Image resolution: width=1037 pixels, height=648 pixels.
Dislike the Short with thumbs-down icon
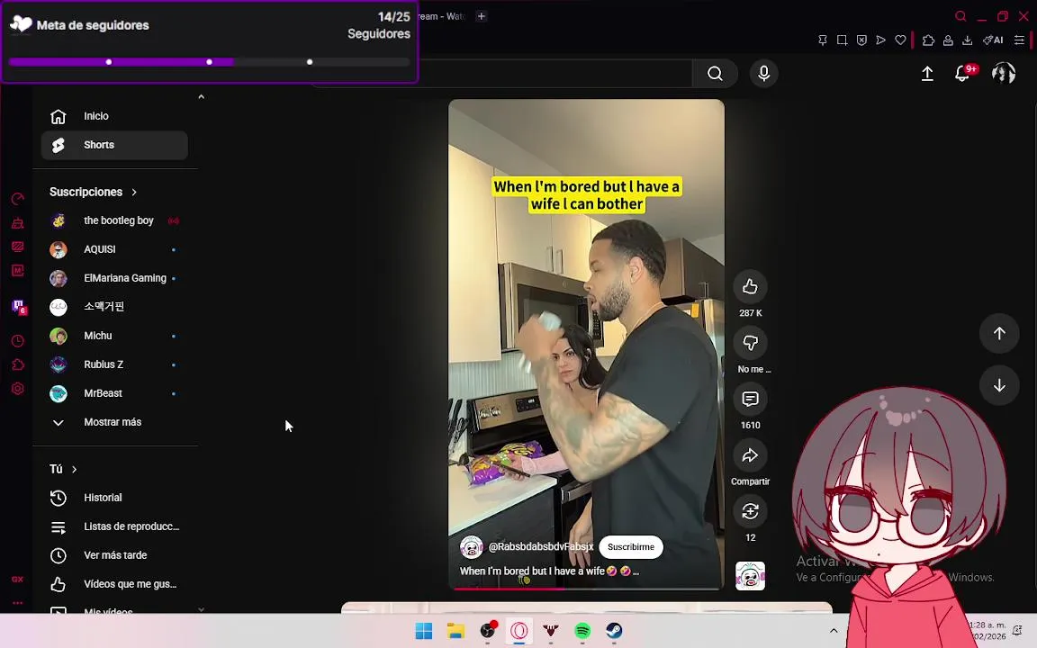click(750, 343)
